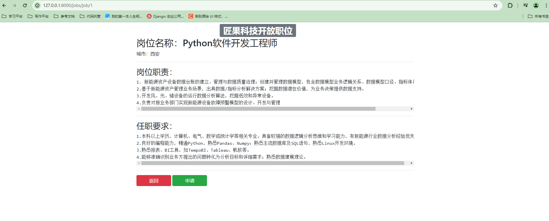Image resolution: width=549 pixels, height=221 pixels.
Task: Click left arrow of 岗位职责 scrollbar
Action: point(139,109)
